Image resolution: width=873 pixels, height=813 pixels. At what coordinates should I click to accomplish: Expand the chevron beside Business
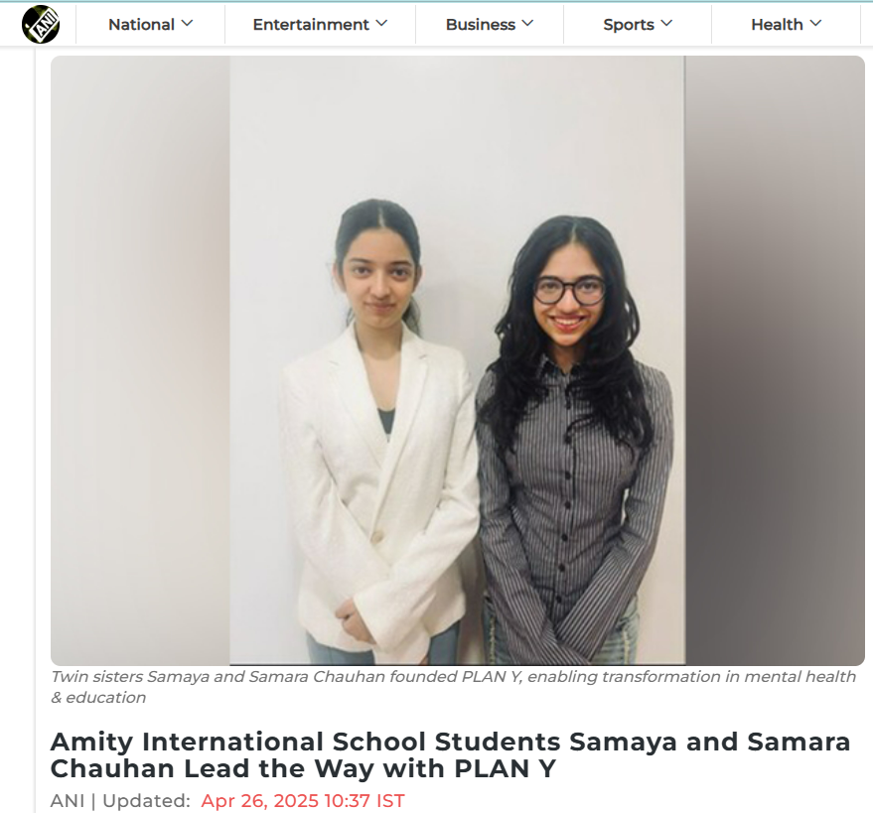point(527,24)
